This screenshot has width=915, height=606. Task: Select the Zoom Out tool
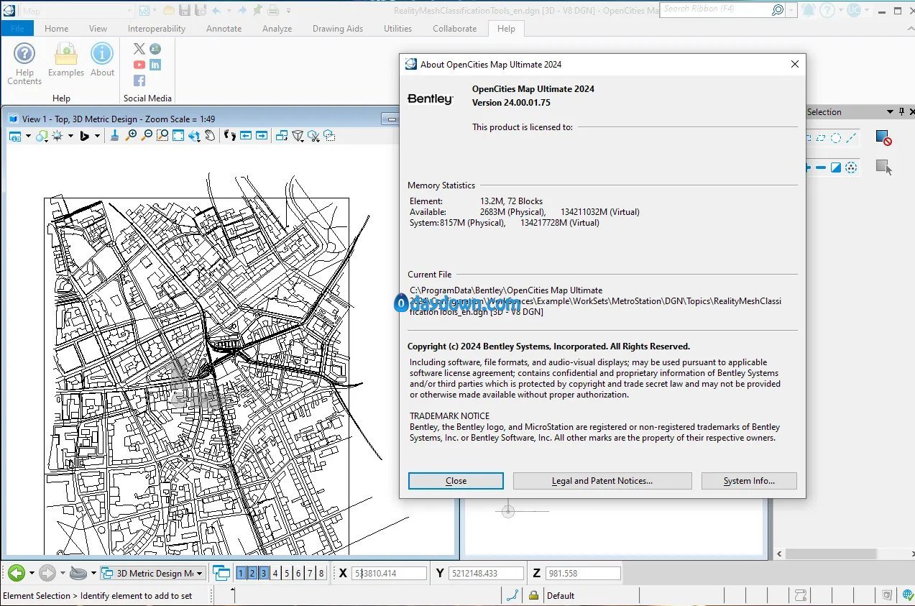(x=147, y=136)
